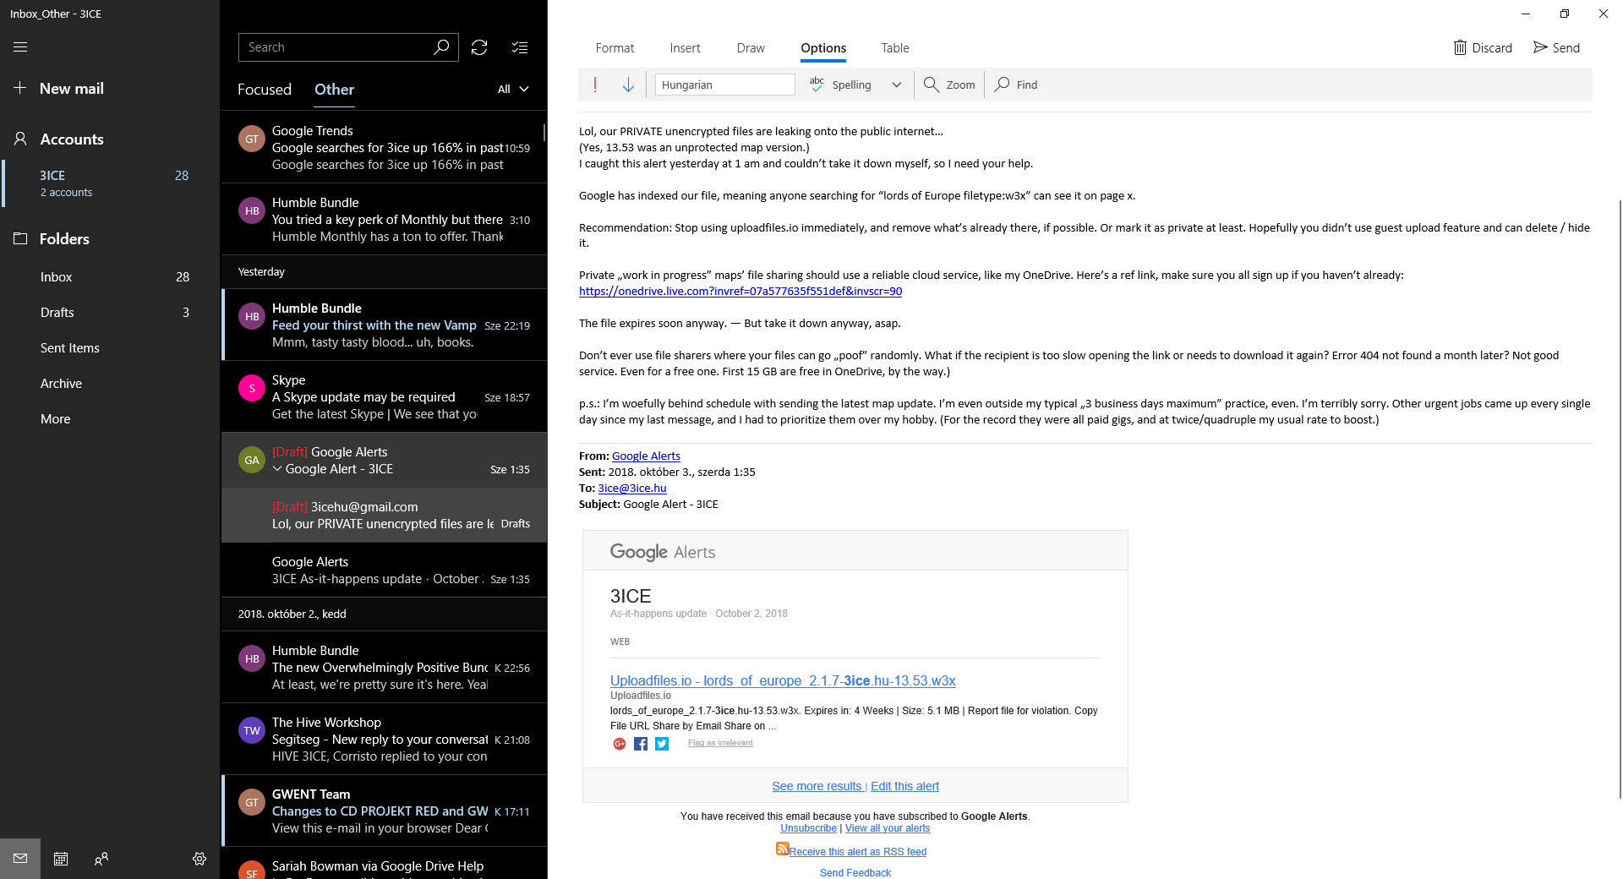Switch to the Format tab
The image size is (1623, 879).
(x=615, y=48)
